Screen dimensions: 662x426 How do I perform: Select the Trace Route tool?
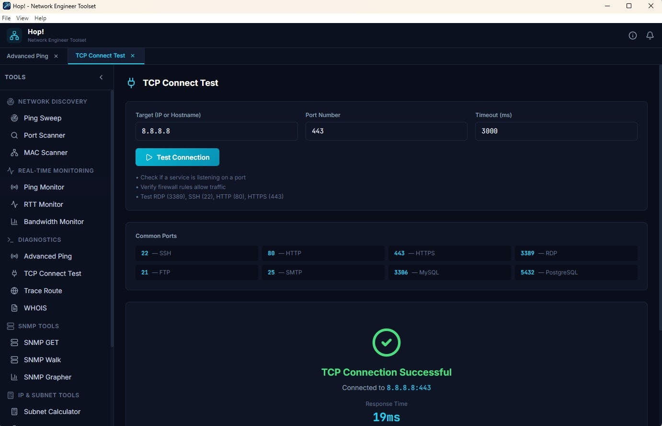click(x=43, y=291)
